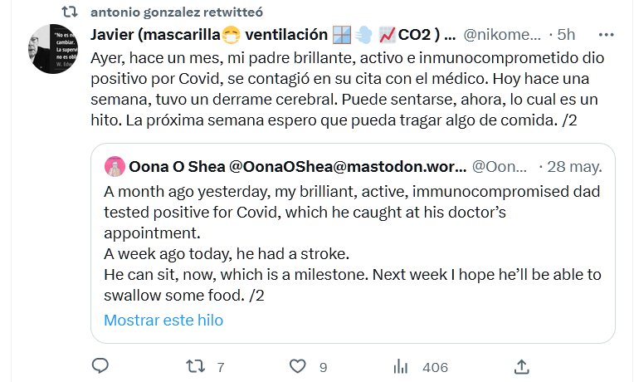Like the tweet with heart icon

[x=296, y=366]
